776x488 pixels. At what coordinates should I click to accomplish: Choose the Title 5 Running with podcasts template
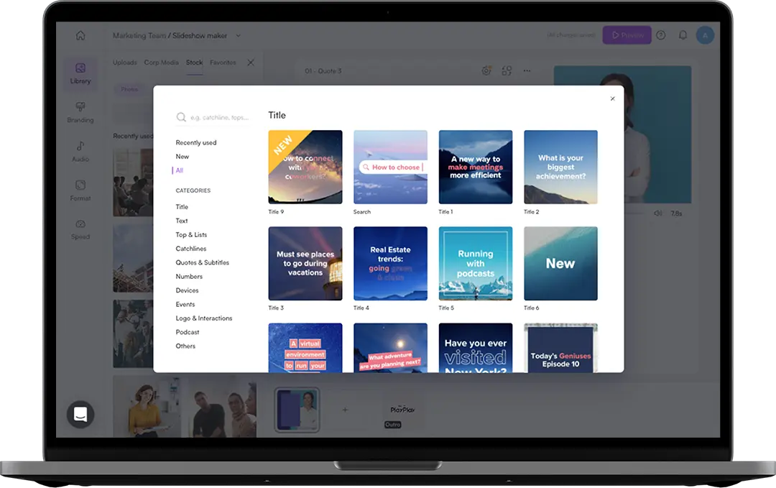coord(475,263)
